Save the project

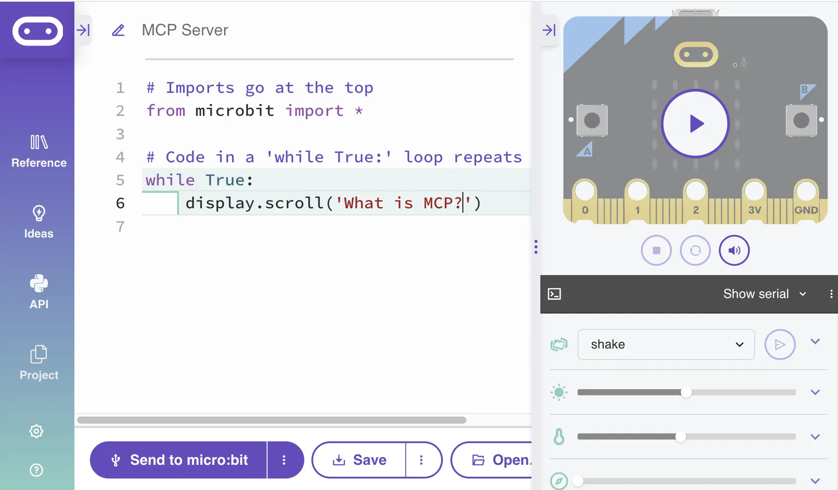pos(359,460)
